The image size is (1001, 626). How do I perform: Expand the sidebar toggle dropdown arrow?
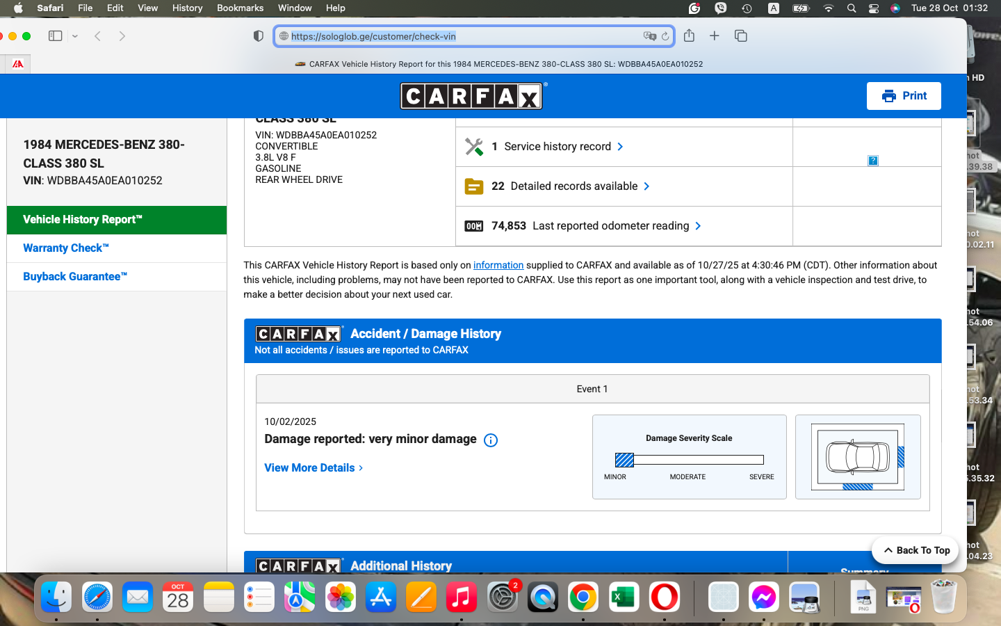pos(75,36)
